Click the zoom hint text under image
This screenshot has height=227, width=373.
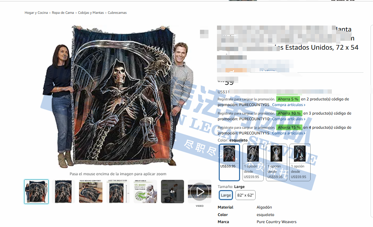[x=118, y=174]
